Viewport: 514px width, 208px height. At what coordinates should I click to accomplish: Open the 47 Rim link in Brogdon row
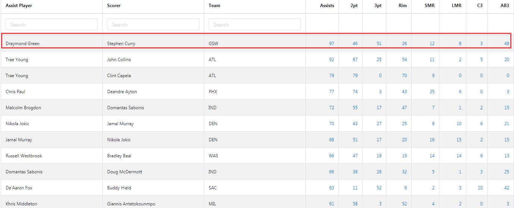coord(404,108)
